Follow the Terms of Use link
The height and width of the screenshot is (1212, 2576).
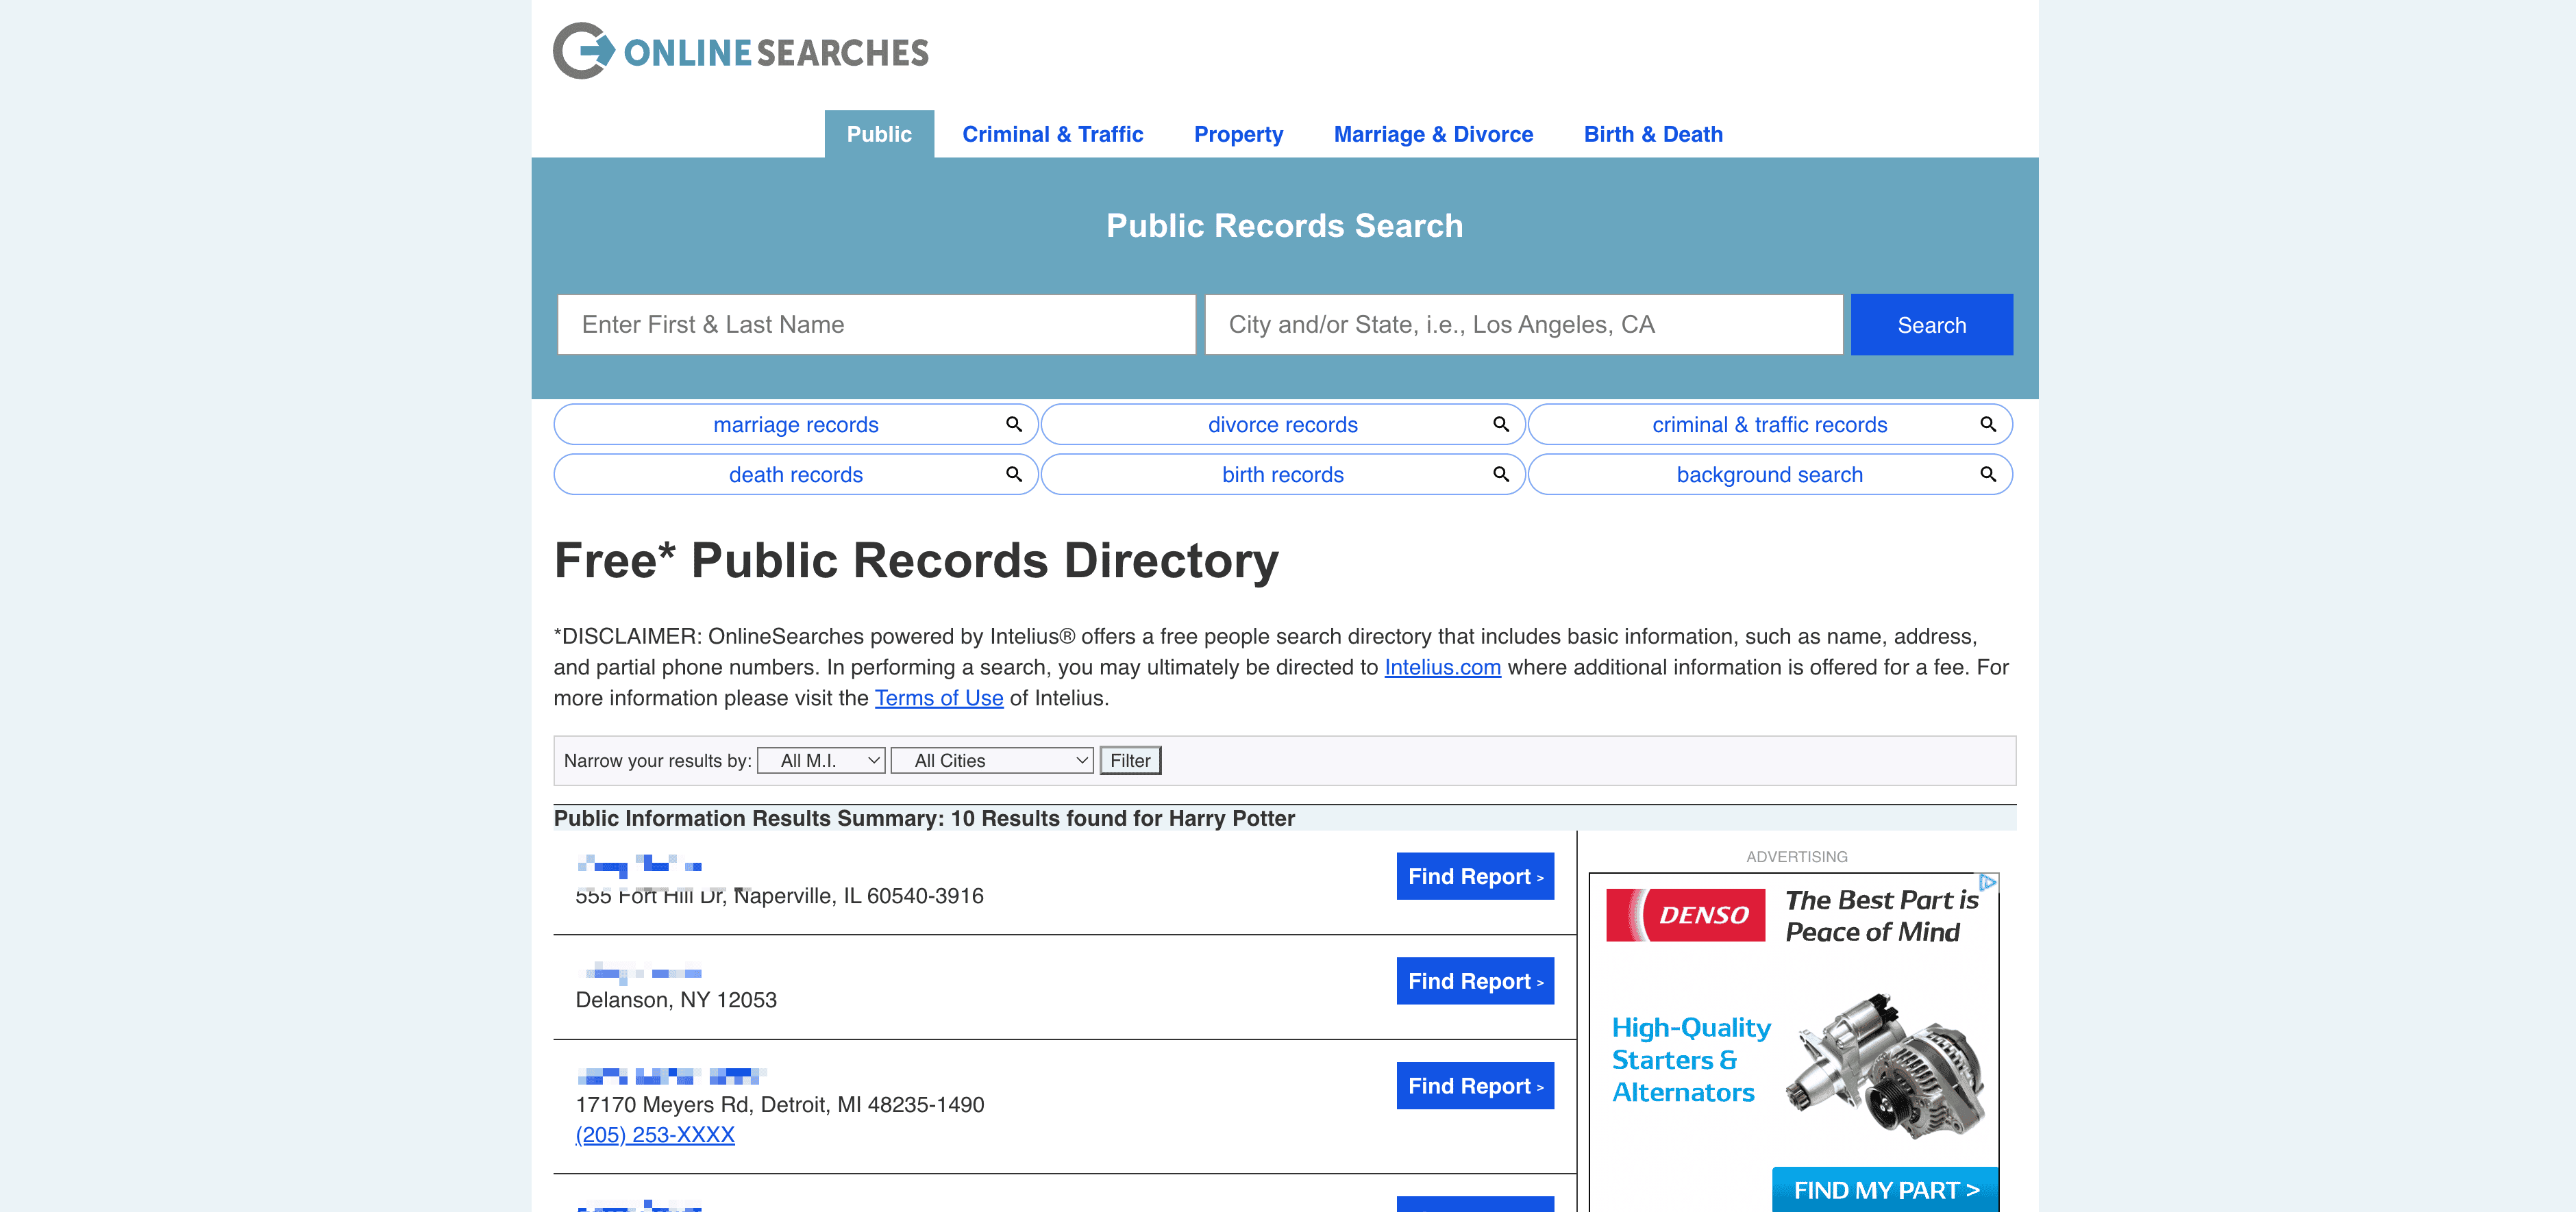point(938,698)
